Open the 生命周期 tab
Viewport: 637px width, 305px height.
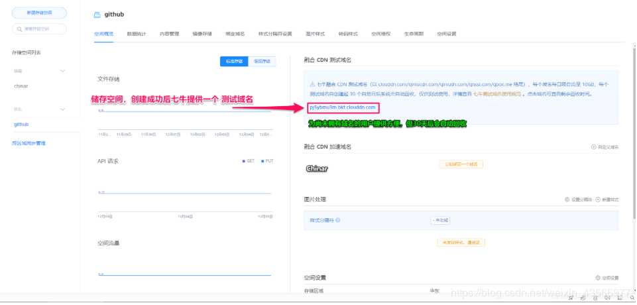414,34
